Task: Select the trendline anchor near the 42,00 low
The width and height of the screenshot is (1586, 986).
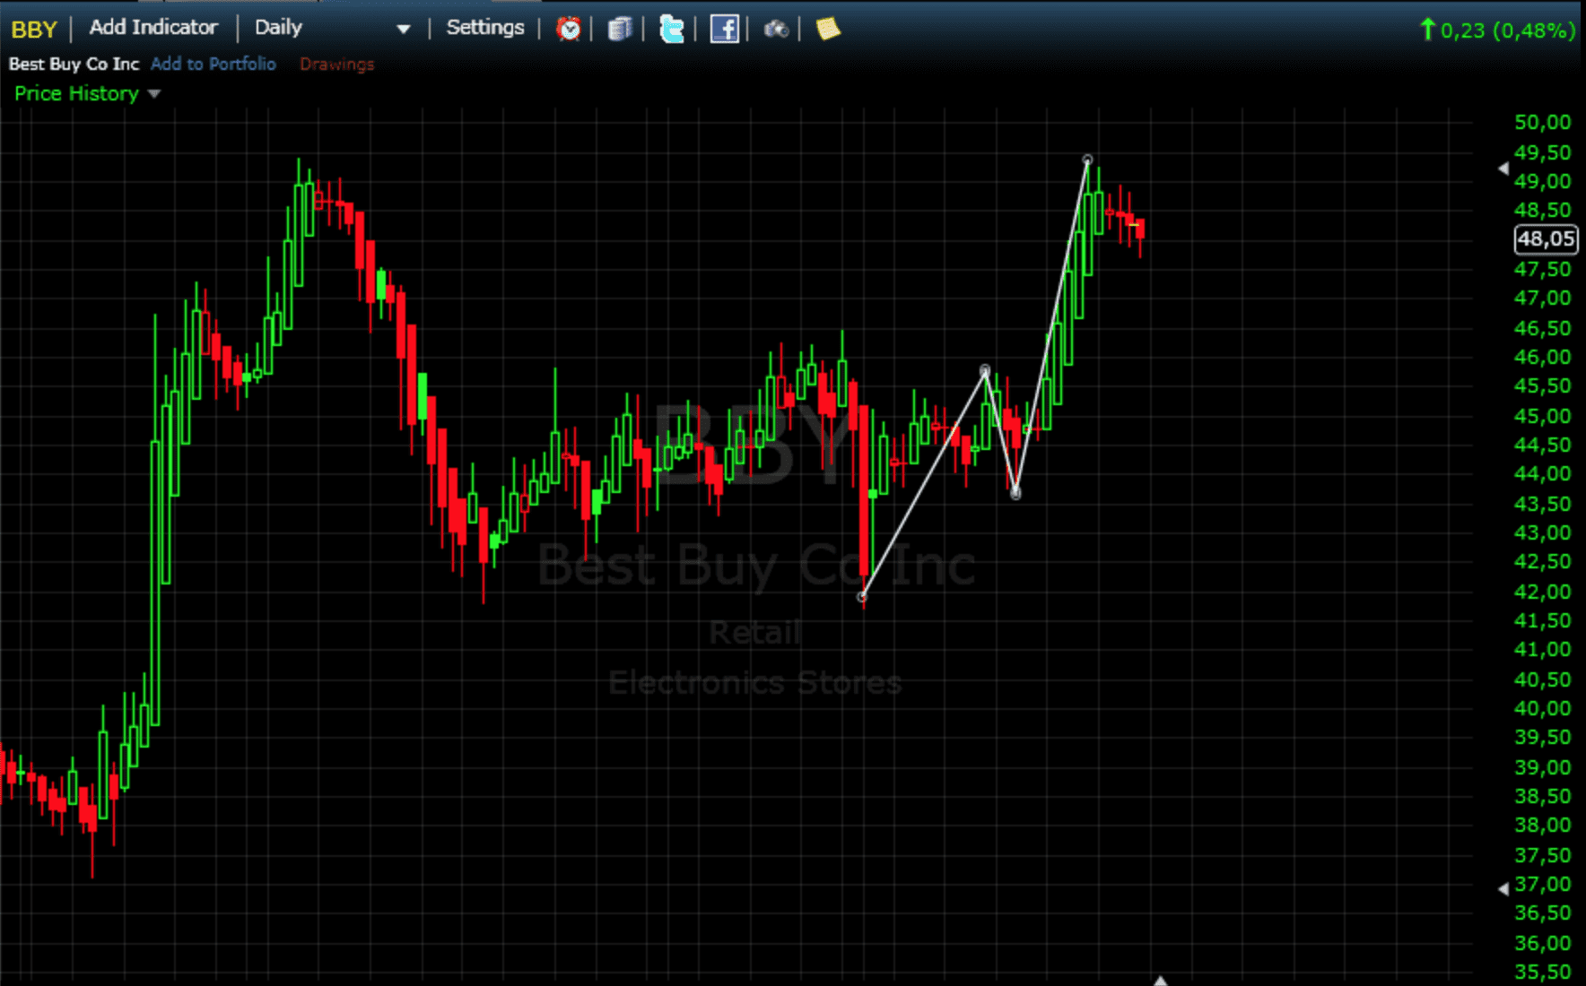Action: coord(862,596)
